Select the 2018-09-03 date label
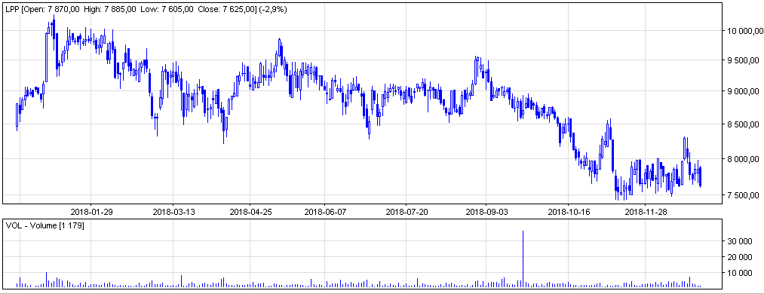764x294 pixels. coord(486,212)
